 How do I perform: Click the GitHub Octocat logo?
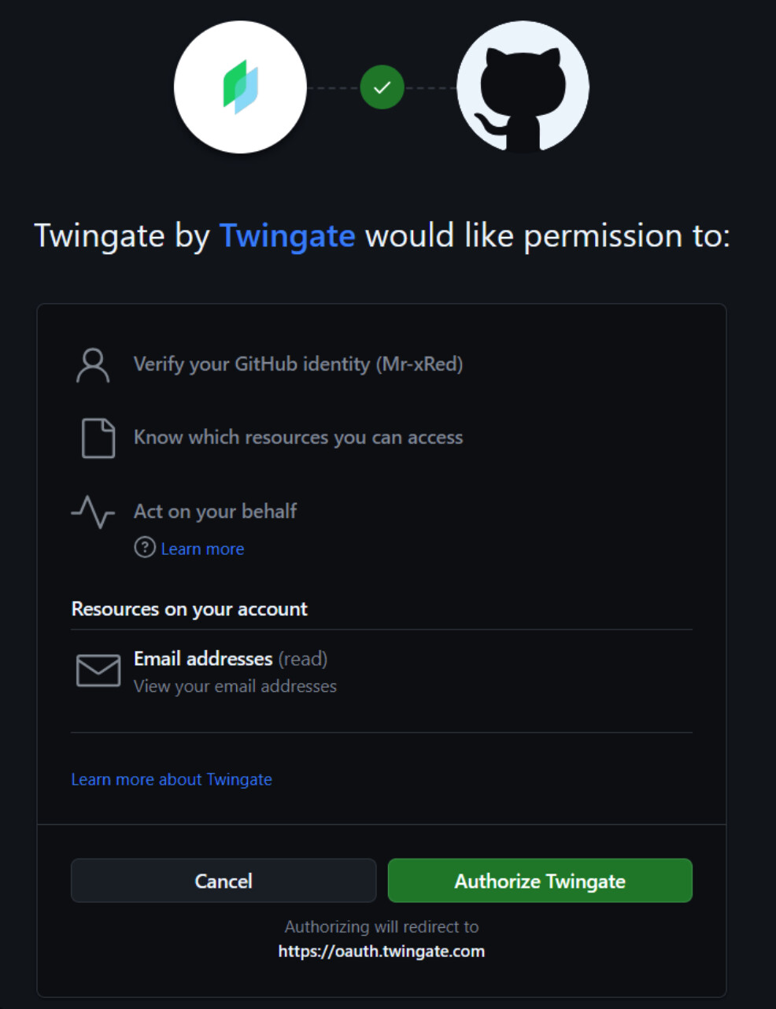[523, 87]
